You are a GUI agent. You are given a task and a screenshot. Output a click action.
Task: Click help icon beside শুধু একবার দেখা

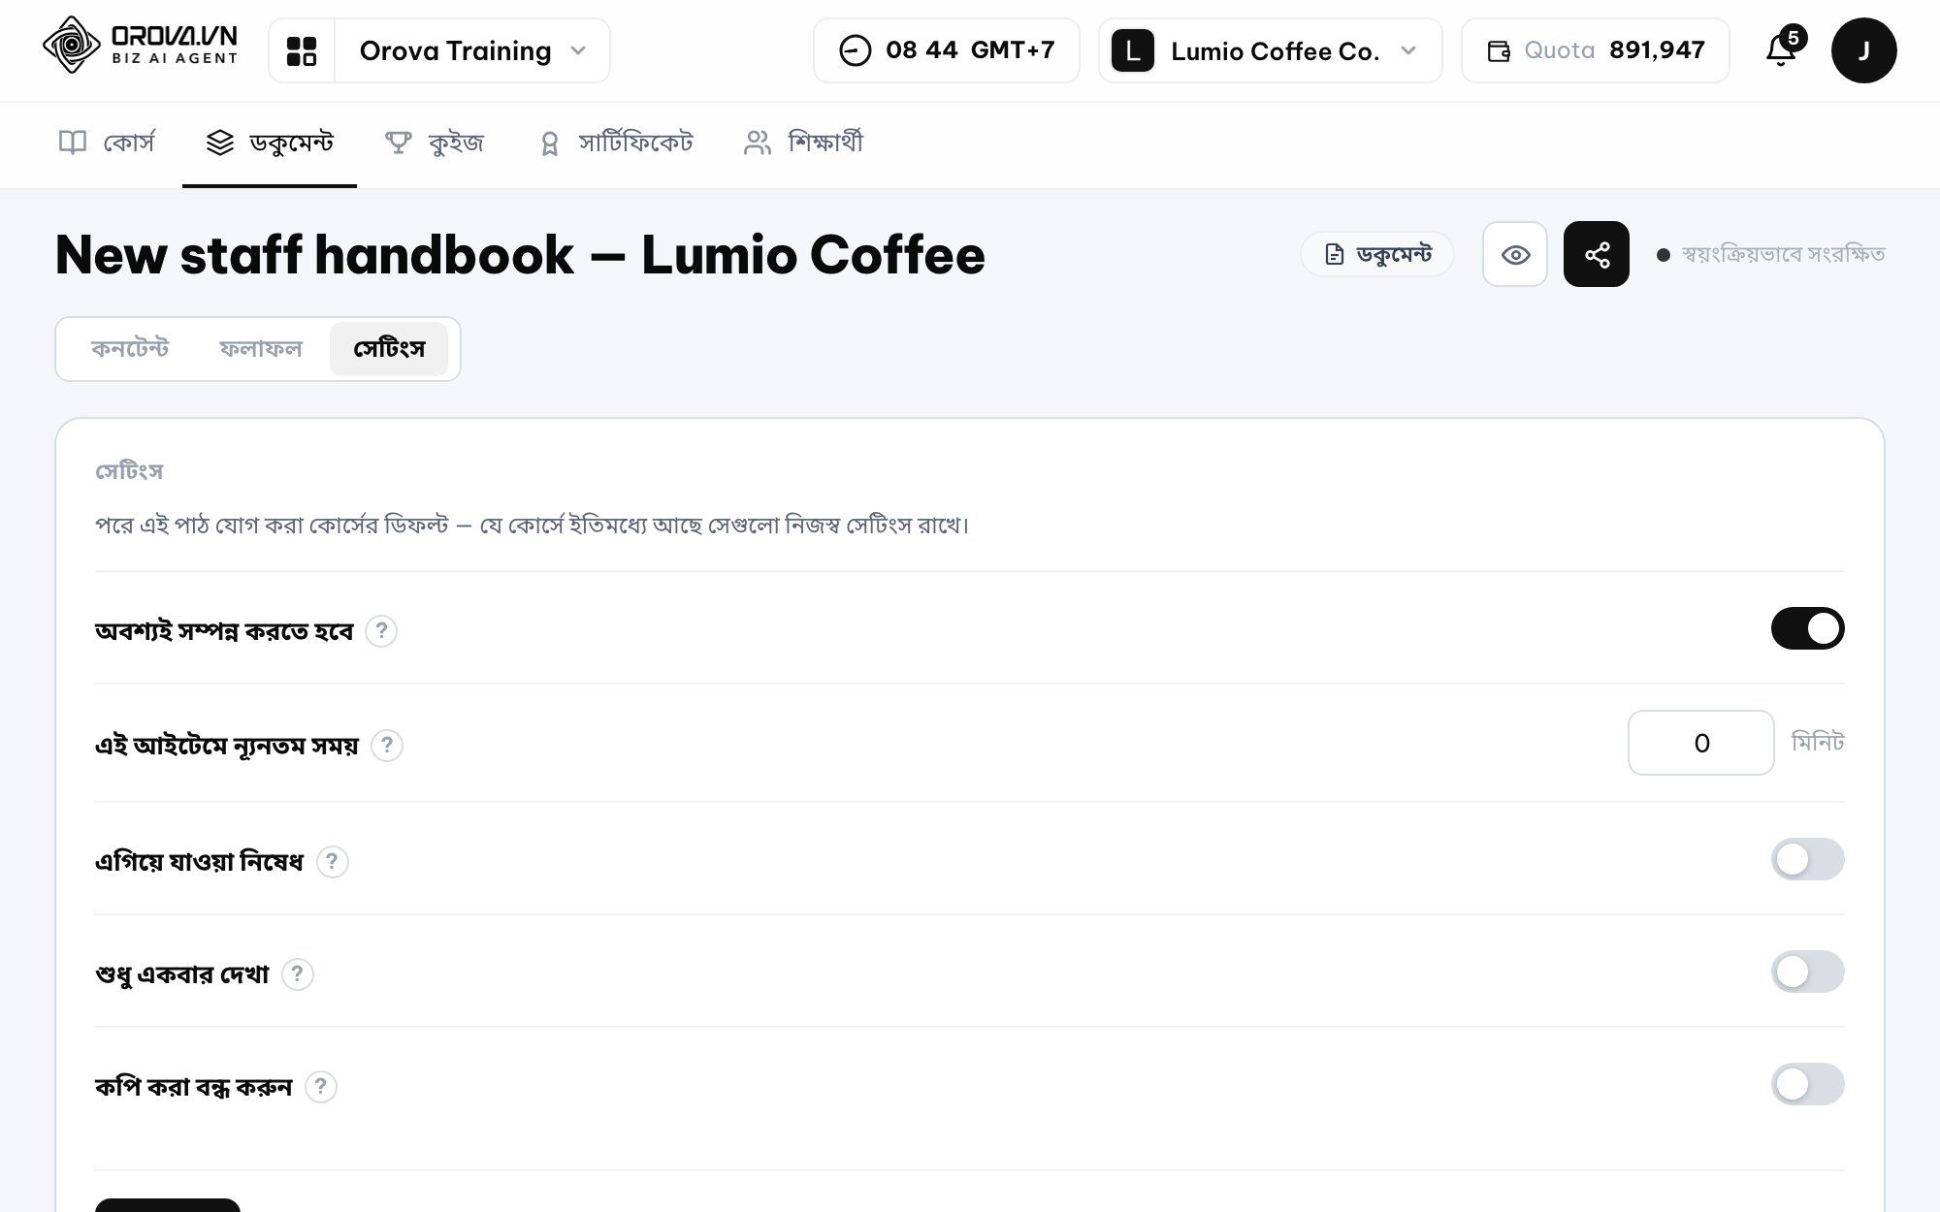pos(298,973)
